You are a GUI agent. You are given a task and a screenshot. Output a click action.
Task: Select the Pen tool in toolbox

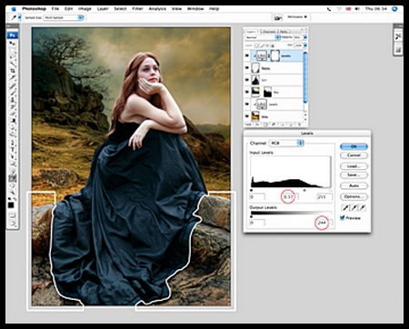13,143
